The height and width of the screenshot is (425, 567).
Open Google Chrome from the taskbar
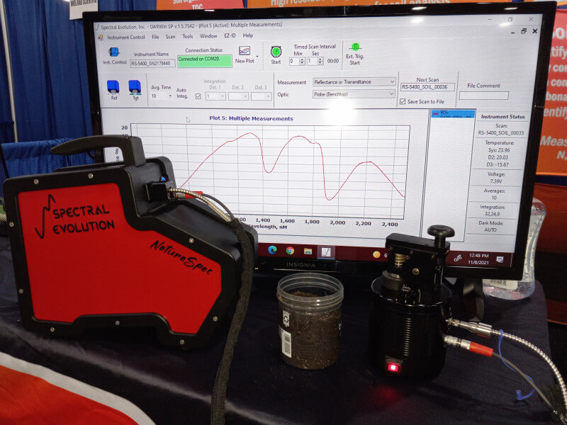point(290,251)
